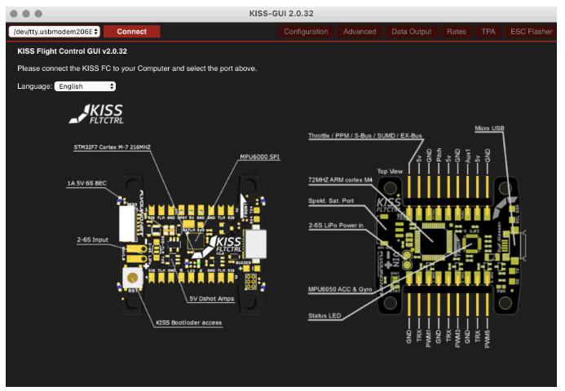565x391 pixels.
Task: Switch to the Configuration tab
Action: [306, 32]
